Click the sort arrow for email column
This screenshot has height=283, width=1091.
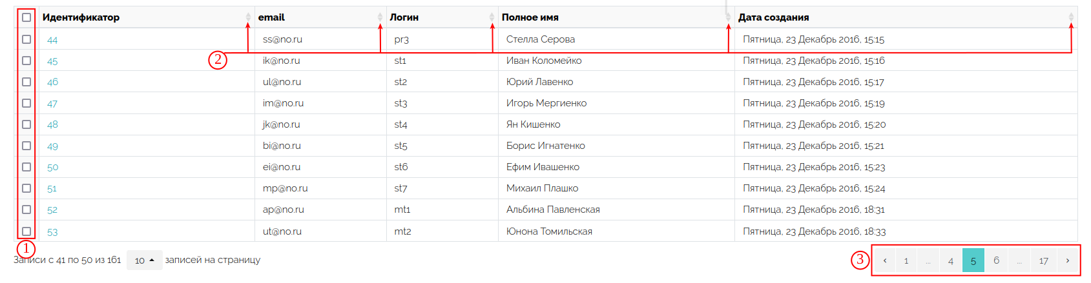[380, 17]
